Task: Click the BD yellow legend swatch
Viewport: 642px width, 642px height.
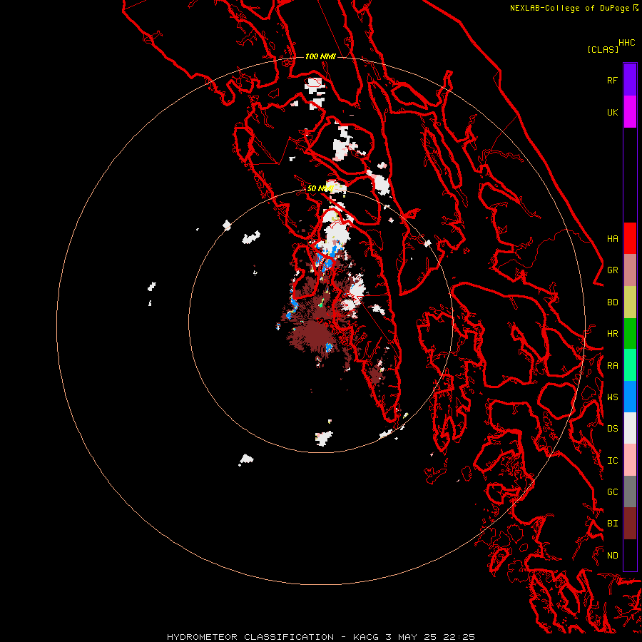Action: [x=630, y=302]
